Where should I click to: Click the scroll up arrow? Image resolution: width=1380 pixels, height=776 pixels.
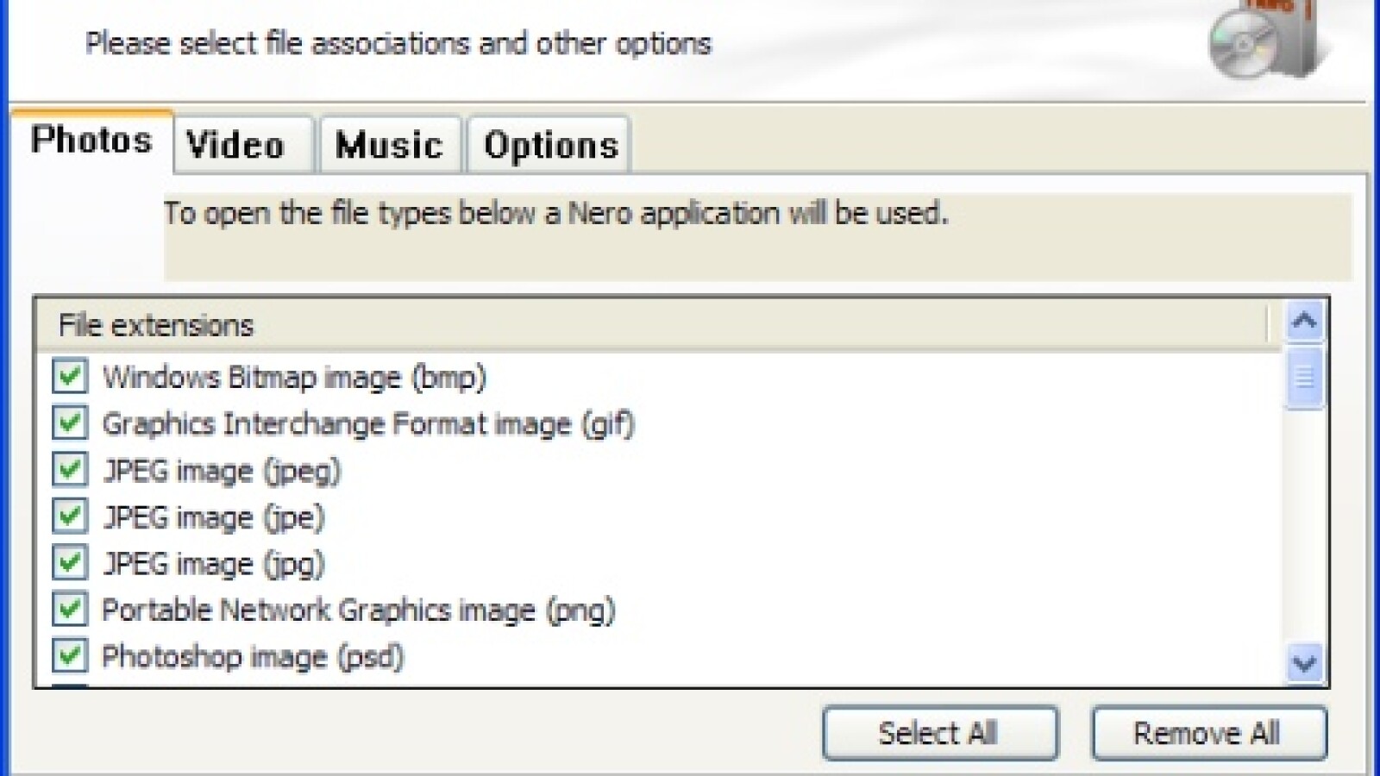[1304, 322]
